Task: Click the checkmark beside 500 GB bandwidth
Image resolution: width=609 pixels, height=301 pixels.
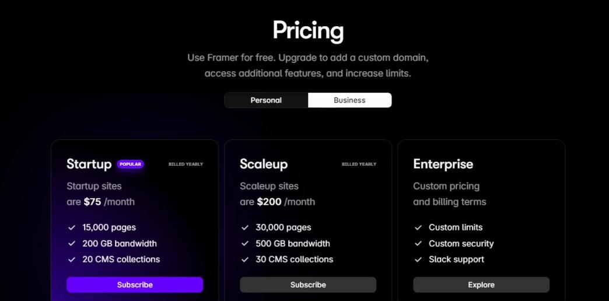Action: 245,243
